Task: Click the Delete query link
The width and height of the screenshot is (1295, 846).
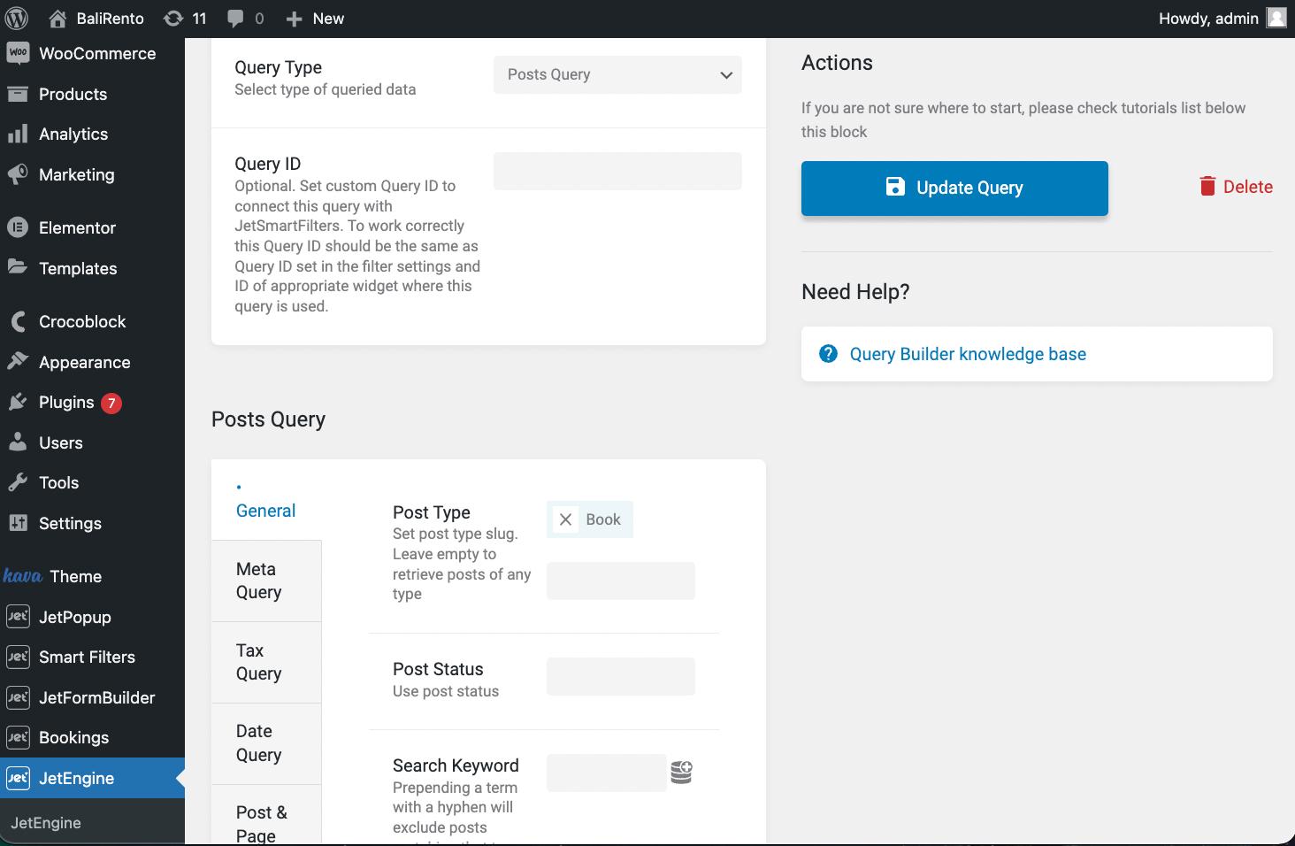Action: pyautogui.click(x=1236, y=187)
